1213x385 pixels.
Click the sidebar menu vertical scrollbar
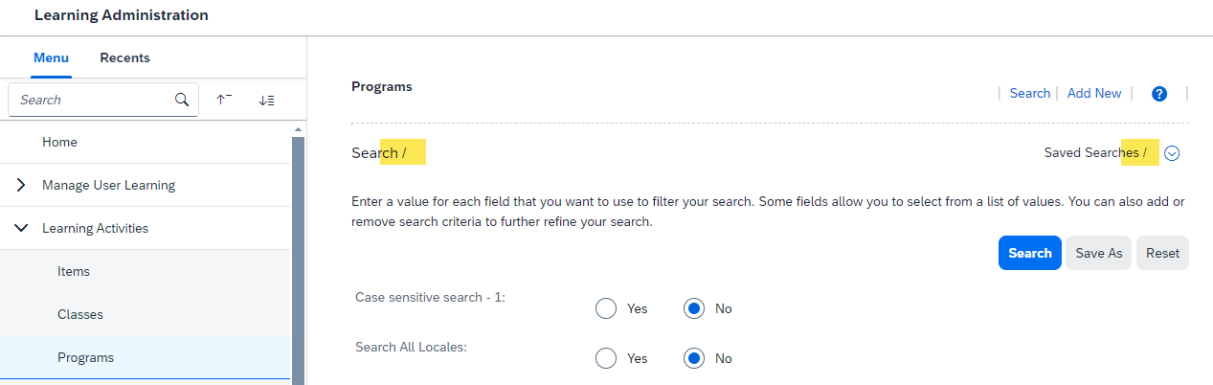(298, 259)
